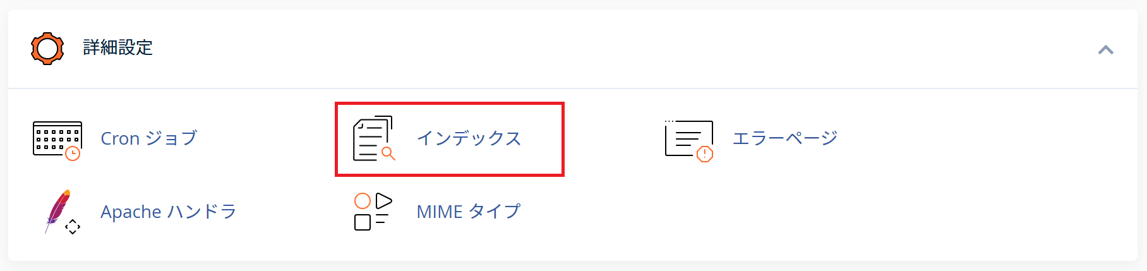
Task: Click the empty header bar of the 詳細設定 panel
Action: pyautogui.click(x=625, y=49)
